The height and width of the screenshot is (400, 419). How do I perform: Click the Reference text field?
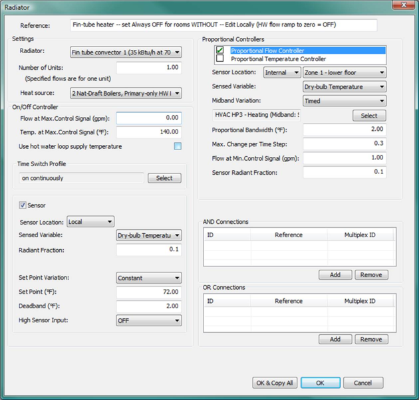pos(223,25)
